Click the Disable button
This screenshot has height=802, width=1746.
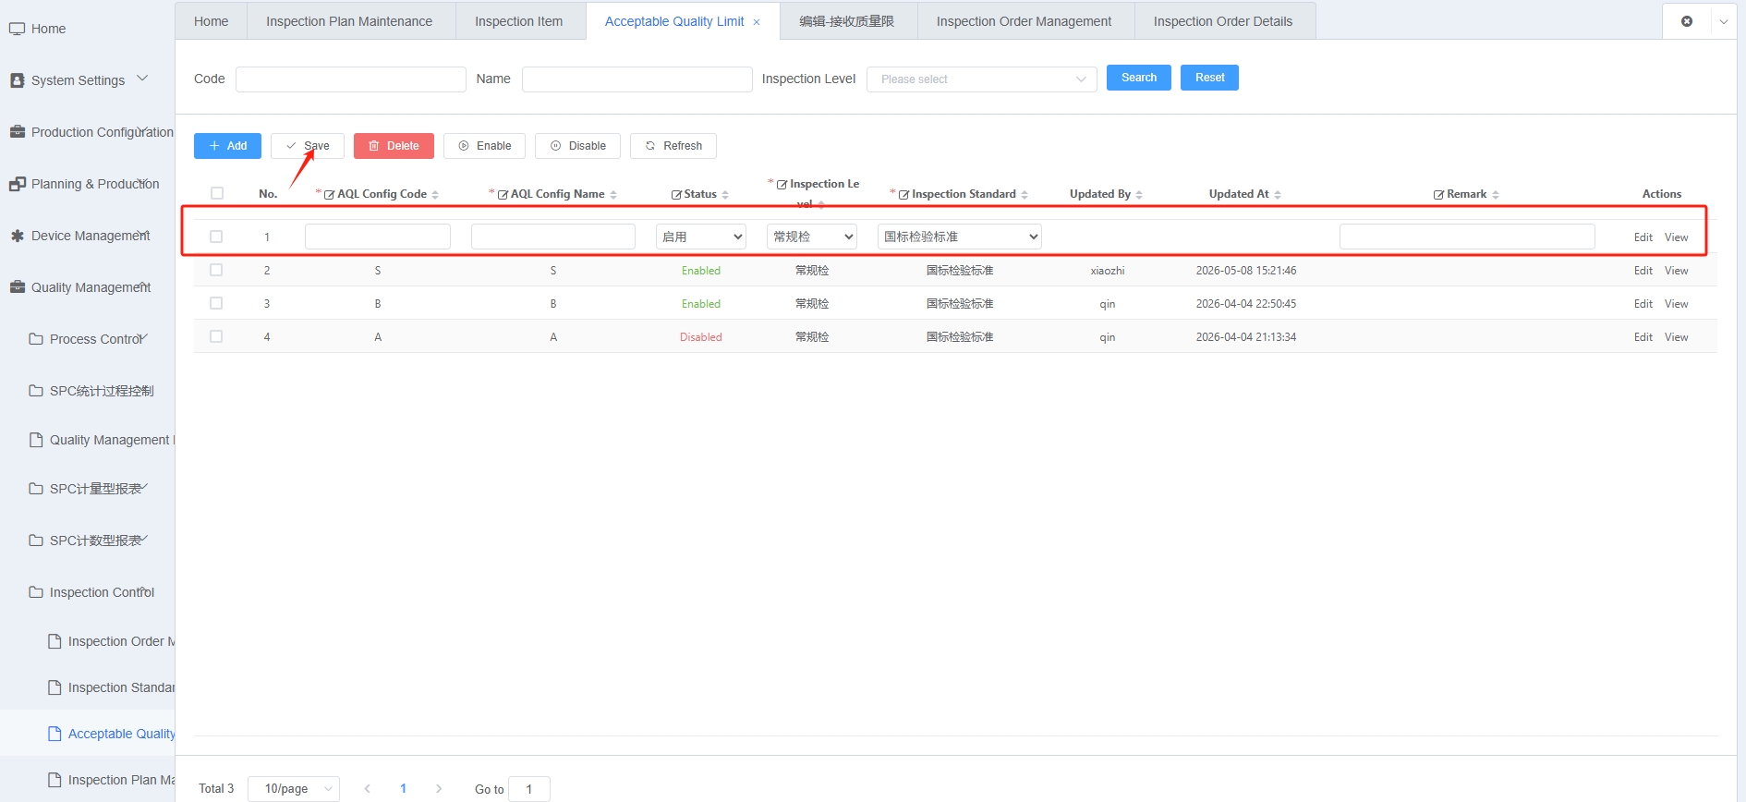[577, 146]
